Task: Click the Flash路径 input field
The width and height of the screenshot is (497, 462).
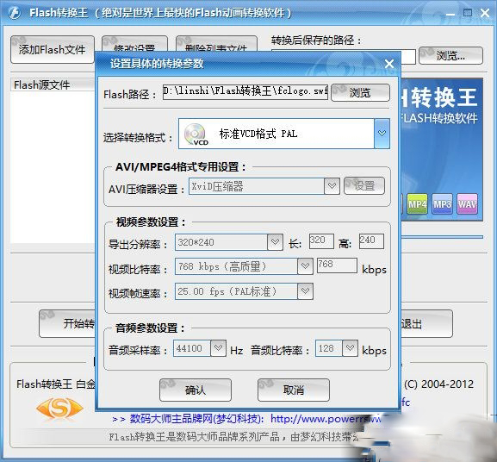Action: point(245,92)
